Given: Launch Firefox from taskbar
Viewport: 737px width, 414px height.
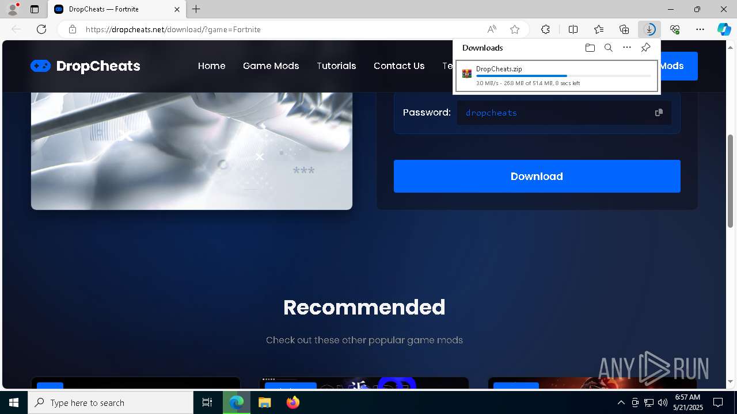Looking at the screenshot, I should (x=293, y=402).
